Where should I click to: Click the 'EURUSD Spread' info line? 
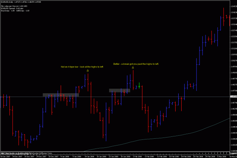(12, 8)
